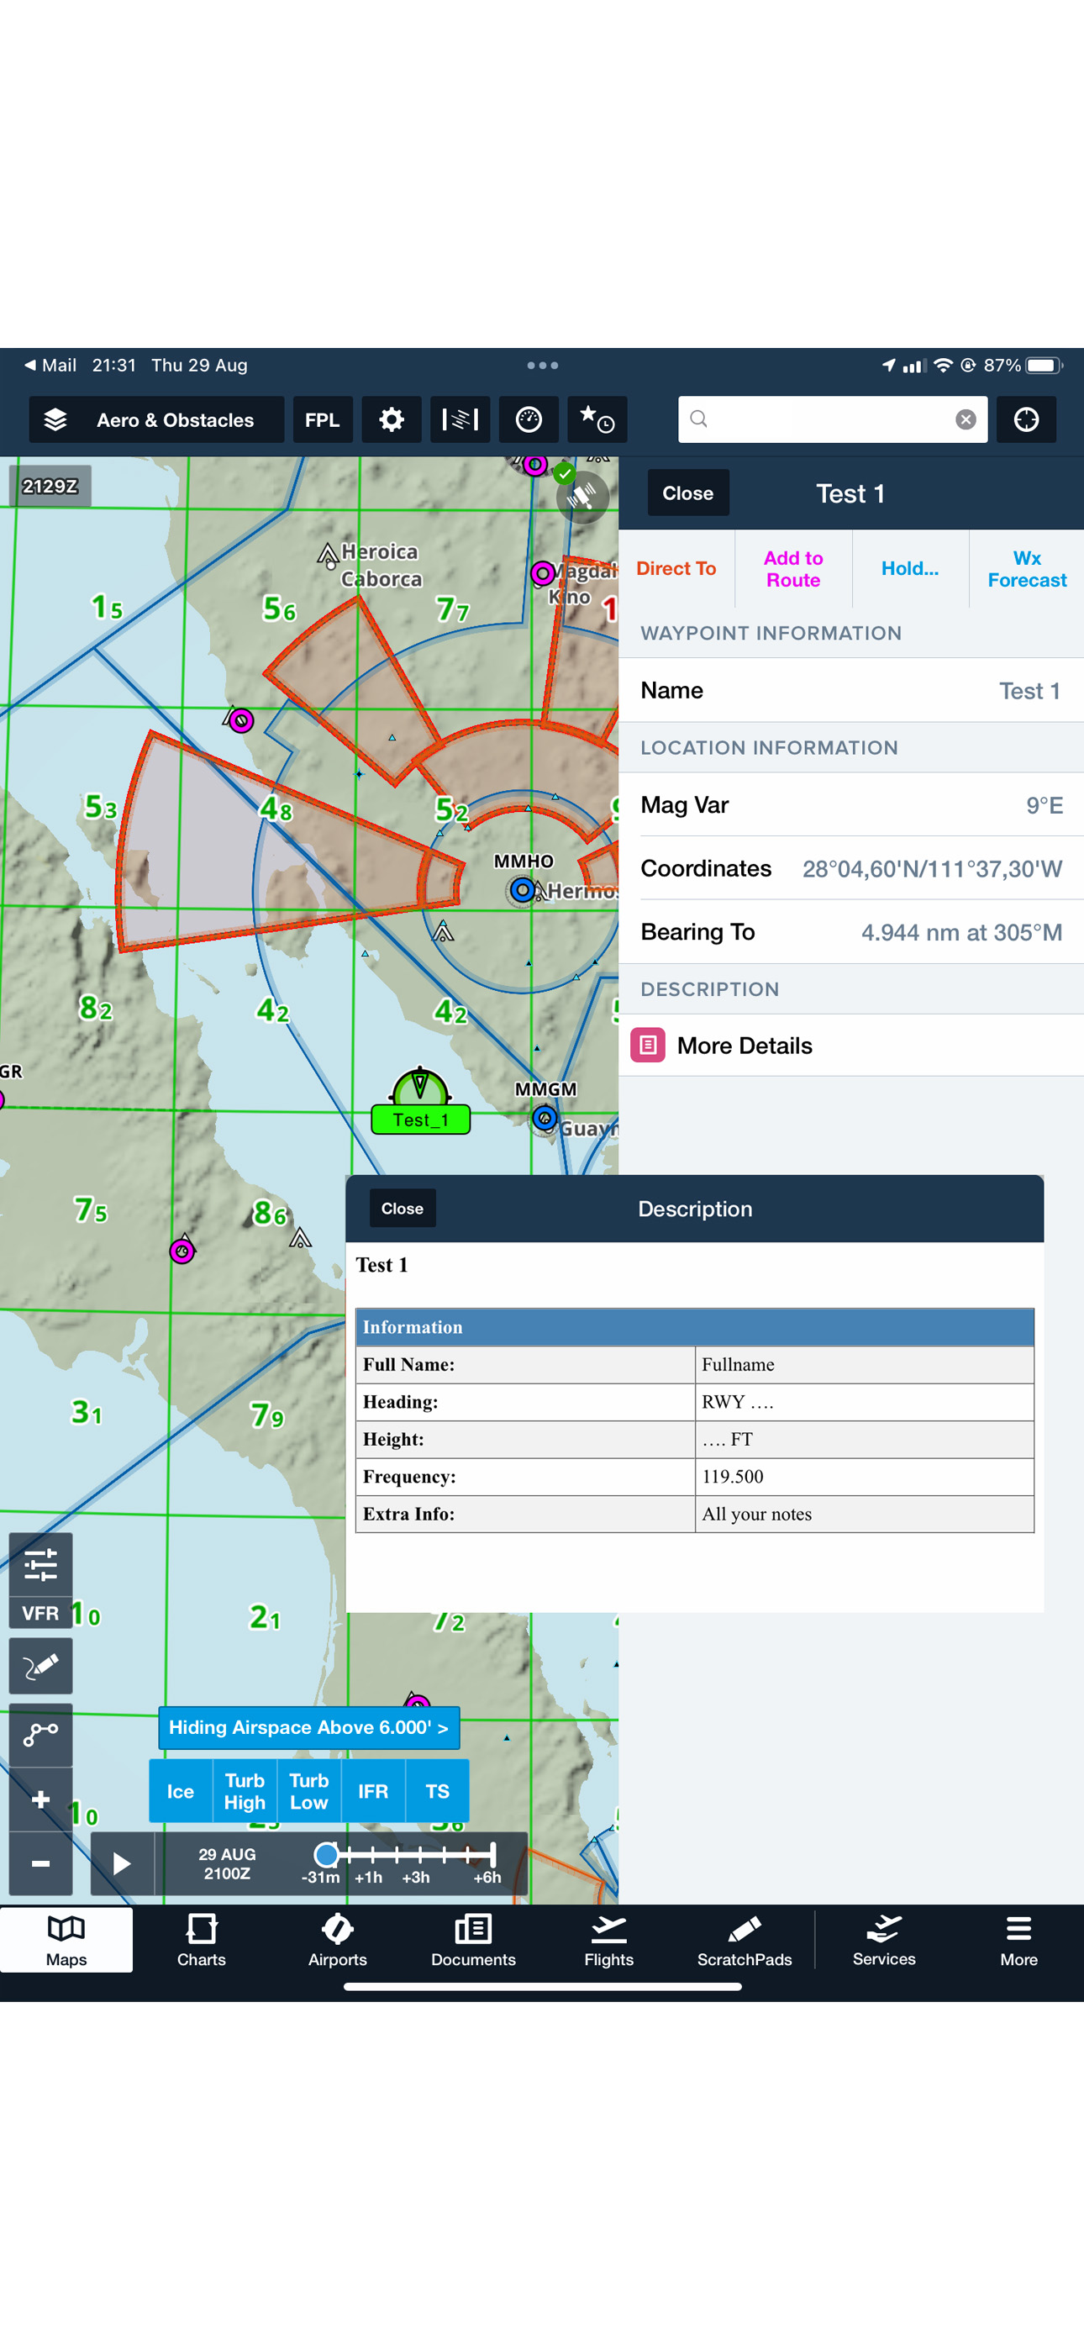Screen dimensions: 1084x2350
Task: Toggle VFR map mode
Action: [41, 1613]
